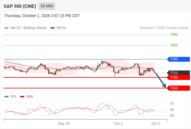Screen dimensions: 191x129
Task: Click the RSI 70 axis value
Action: (172, 104)
